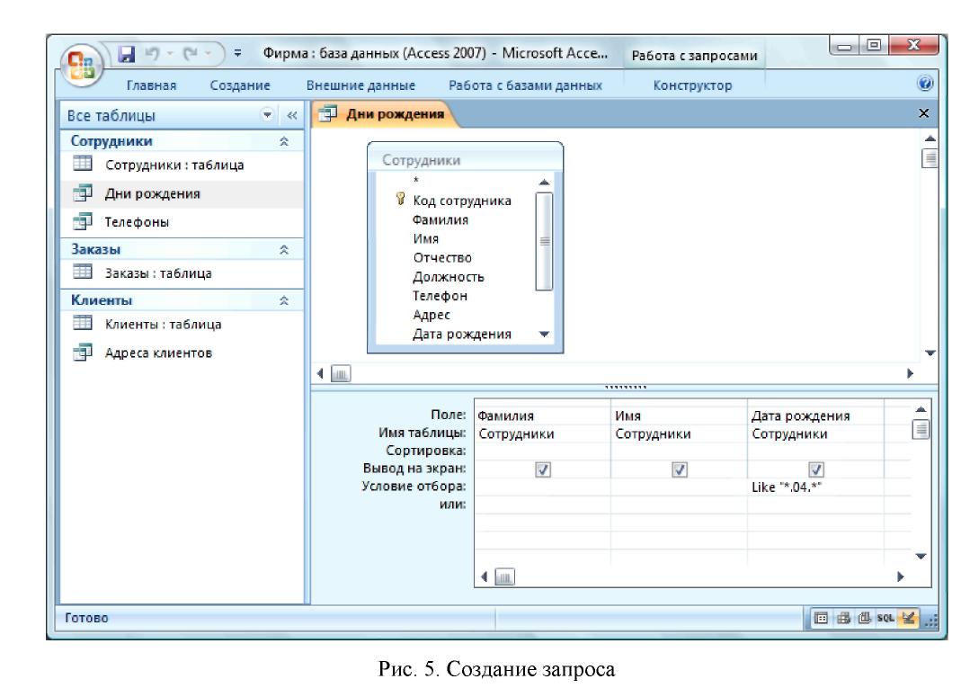Collapse the Клиенты group
This screenshot has height=697, width=970.
click(x=284, y=300)
